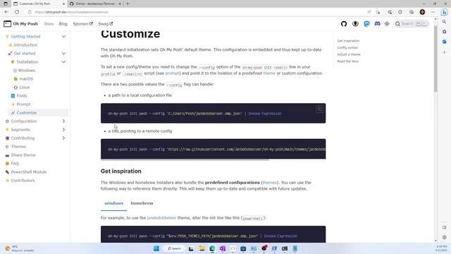The width and height of the screenshot is (451, 254).
Task: Open the weather widget in taskbar
Action: (x=20, y=248)
